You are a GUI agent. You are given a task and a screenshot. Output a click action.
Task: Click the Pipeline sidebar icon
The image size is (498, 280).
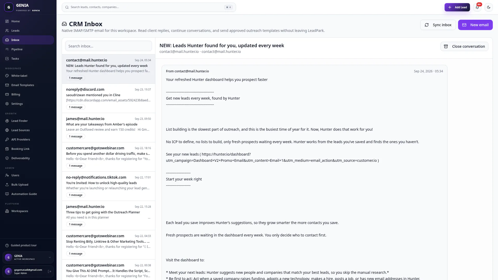coord(7,49)
